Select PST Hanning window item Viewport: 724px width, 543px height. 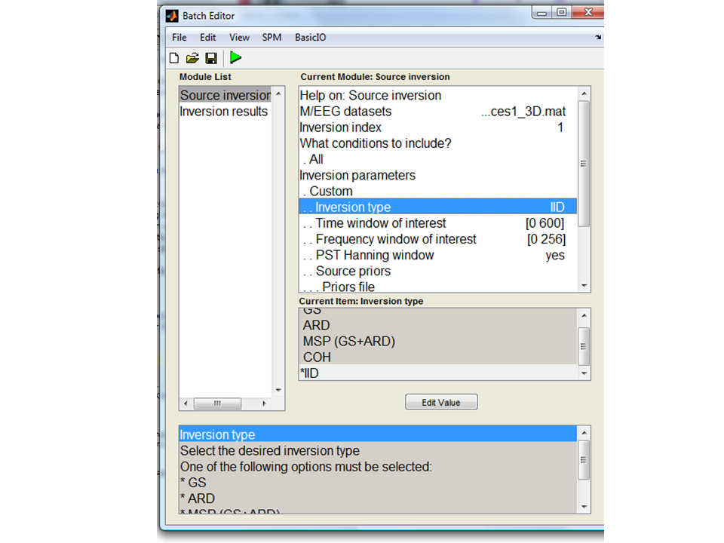(374, 255)
